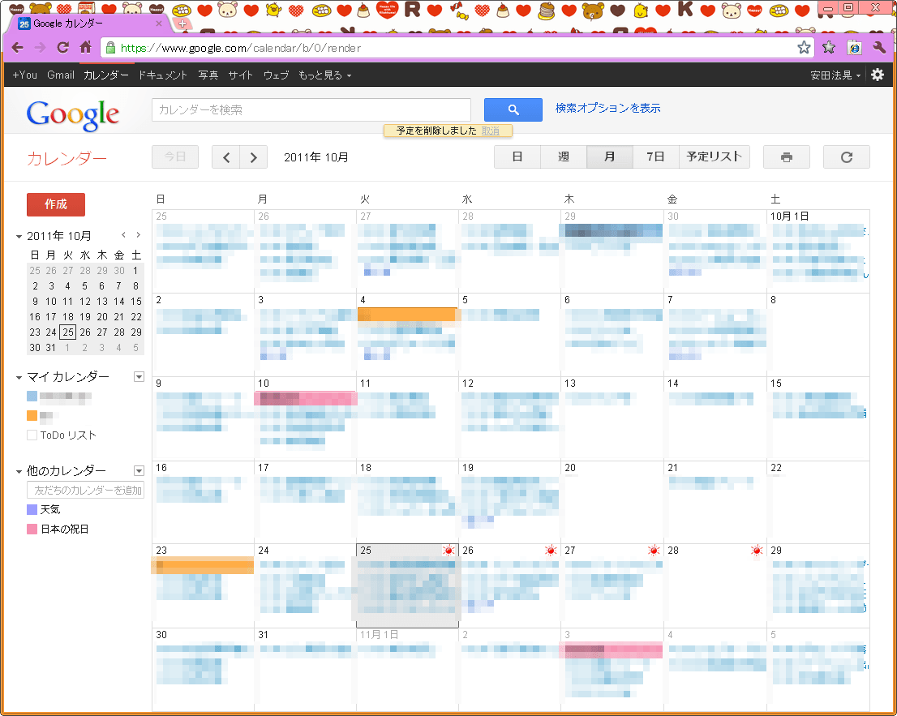Screen dimensions: 897x716
Task: Open the マイ カレンダー dropdown menu arrow
Action: pyautogui.click(x=139, y=377)
